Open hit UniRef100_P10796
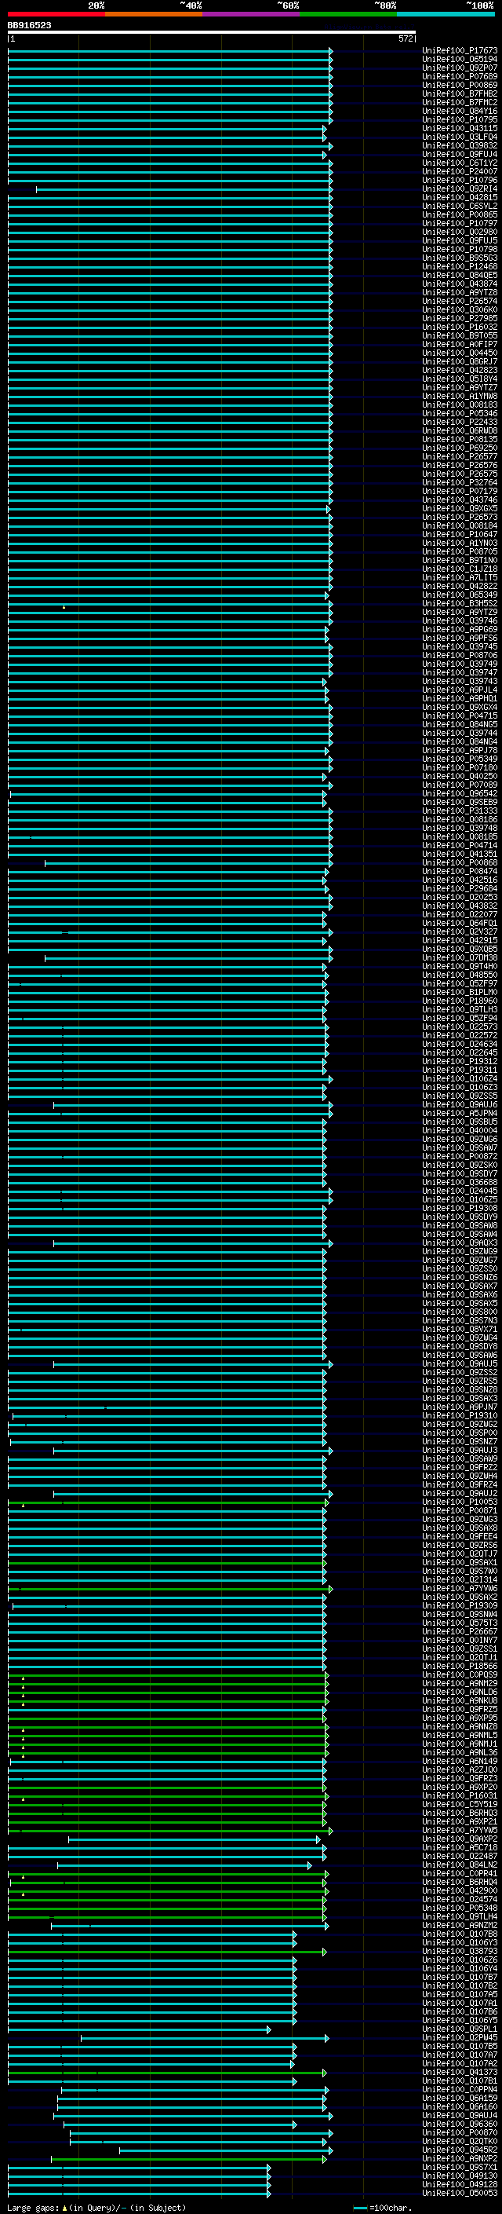Image resolution: width=502 pixels, height=2214 pixels. [460, 181]
